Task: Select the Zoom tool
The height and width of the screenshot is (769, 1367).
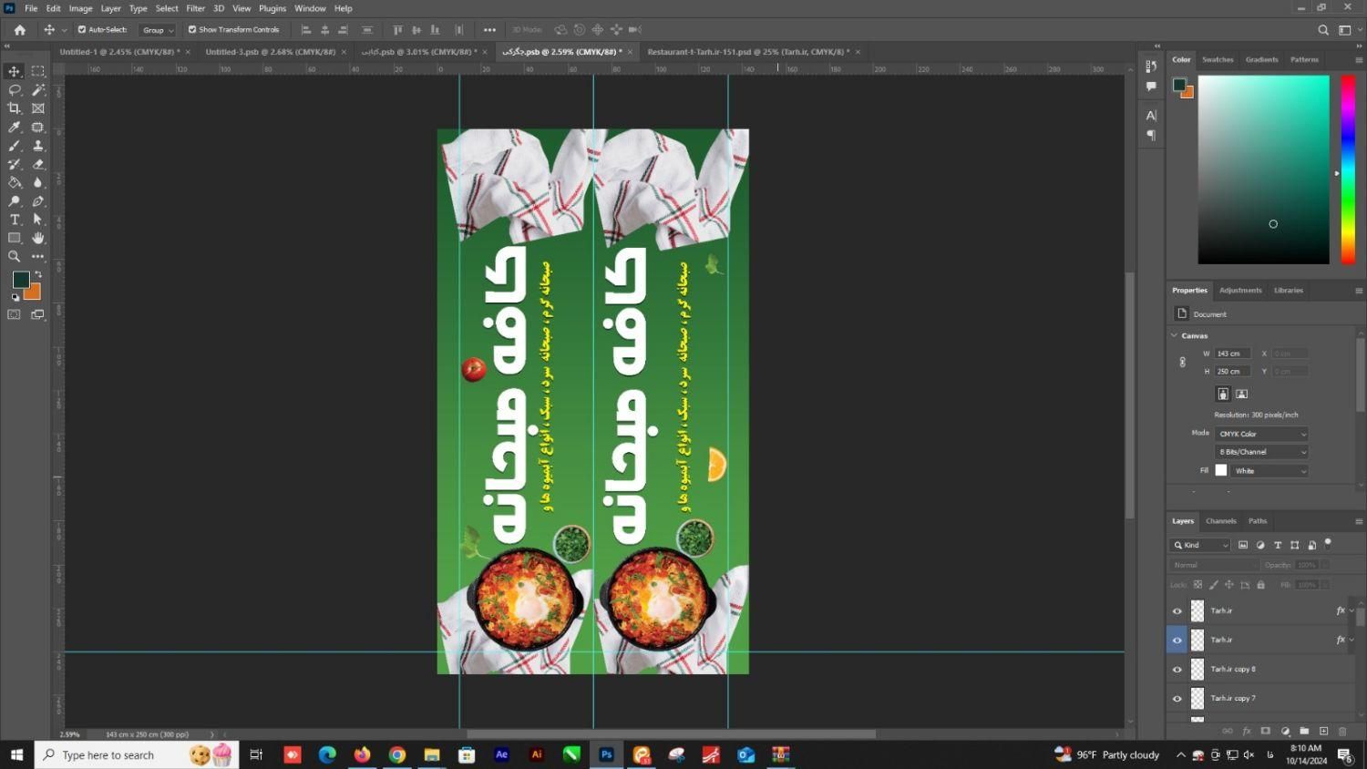Action: [15, 257]
